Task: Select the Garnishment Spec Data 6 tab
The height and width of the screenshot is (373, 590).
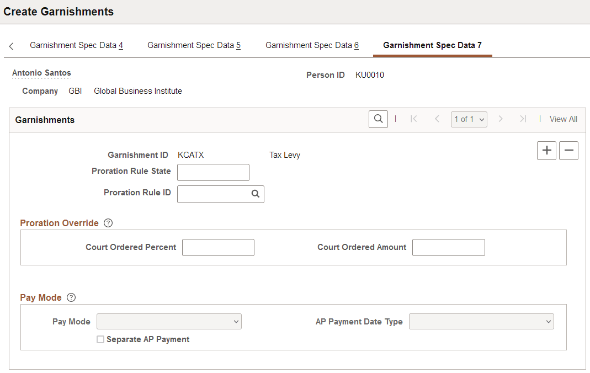Action: tap(312, 45)
